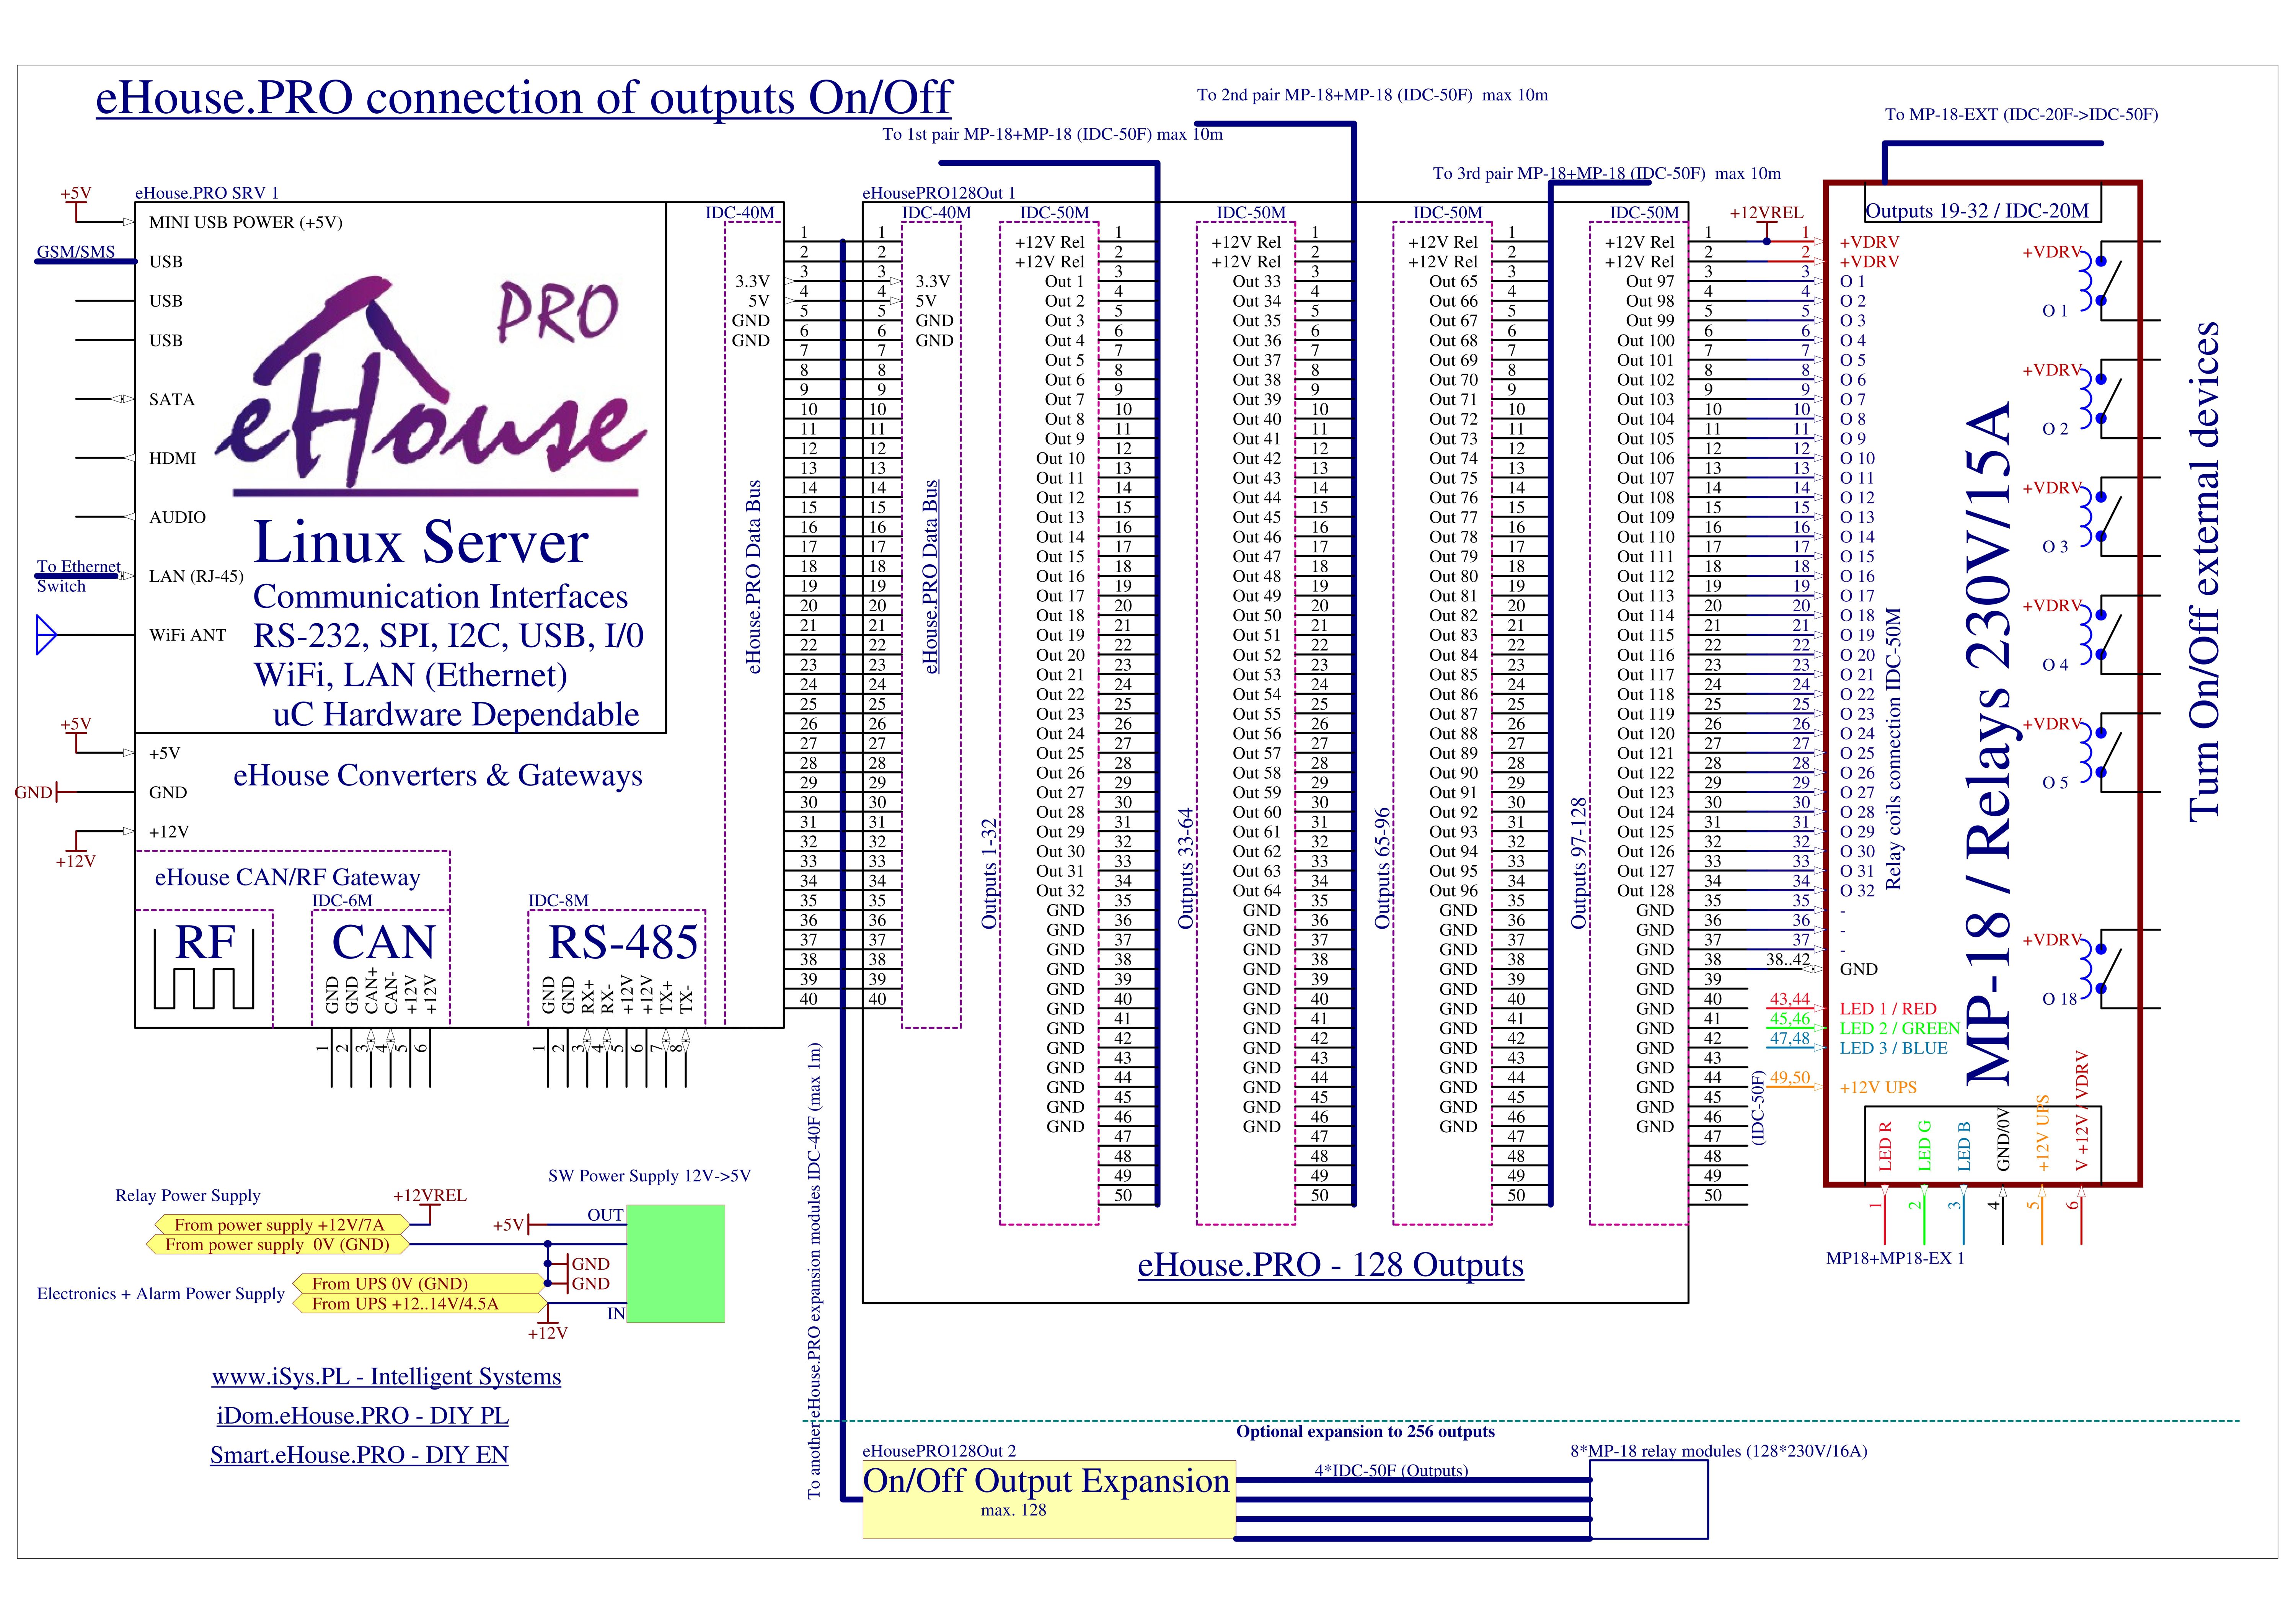Click the eHouse.PRO - 128 Outputs underlined heading

click(x=1330, y=1265)
